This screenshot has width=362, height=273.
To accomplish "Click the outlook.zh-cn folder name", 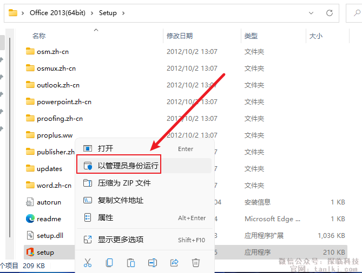I will click(x=58, y=85).
